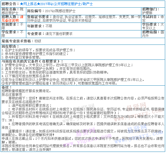This screenshot has height=153, width=166.
Task: Click the 考试科目 待定 cell
Action: tap(153, 19)
